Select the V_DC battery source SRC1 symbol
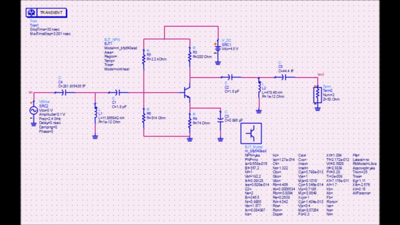This screenshot has height=225, width=400. click(x=217, y=49)
